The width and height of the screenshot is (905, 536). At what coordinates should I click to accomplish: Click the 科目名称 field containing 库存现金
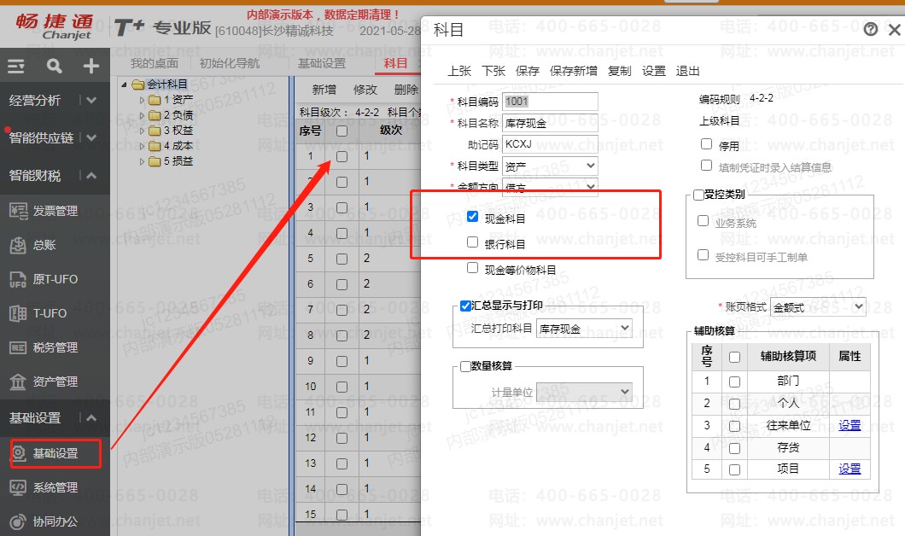(x=550, y=123)
